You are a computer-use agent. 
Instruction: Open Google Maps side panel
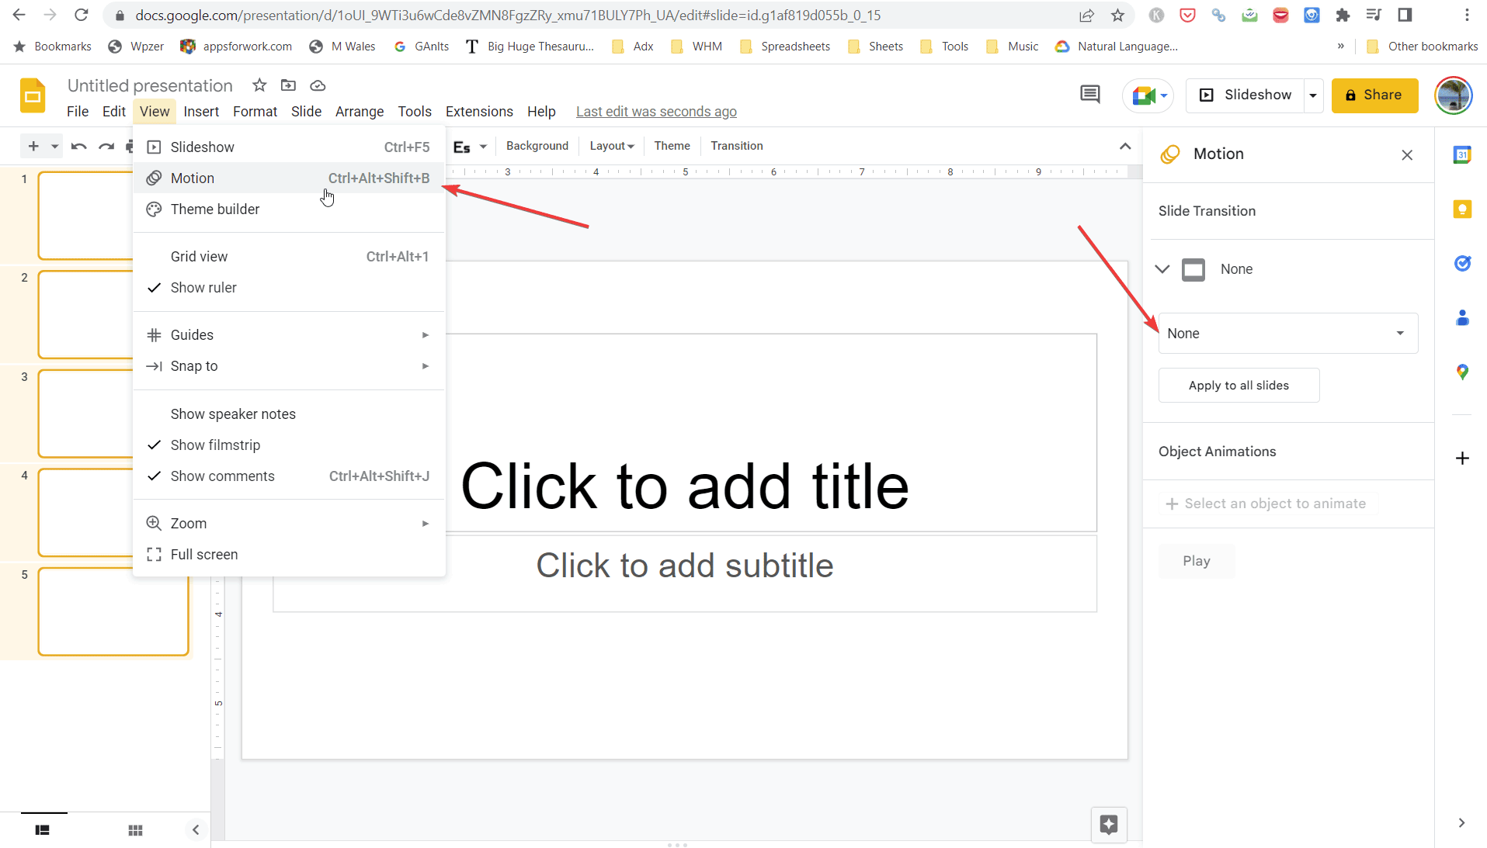[1463, 372]
